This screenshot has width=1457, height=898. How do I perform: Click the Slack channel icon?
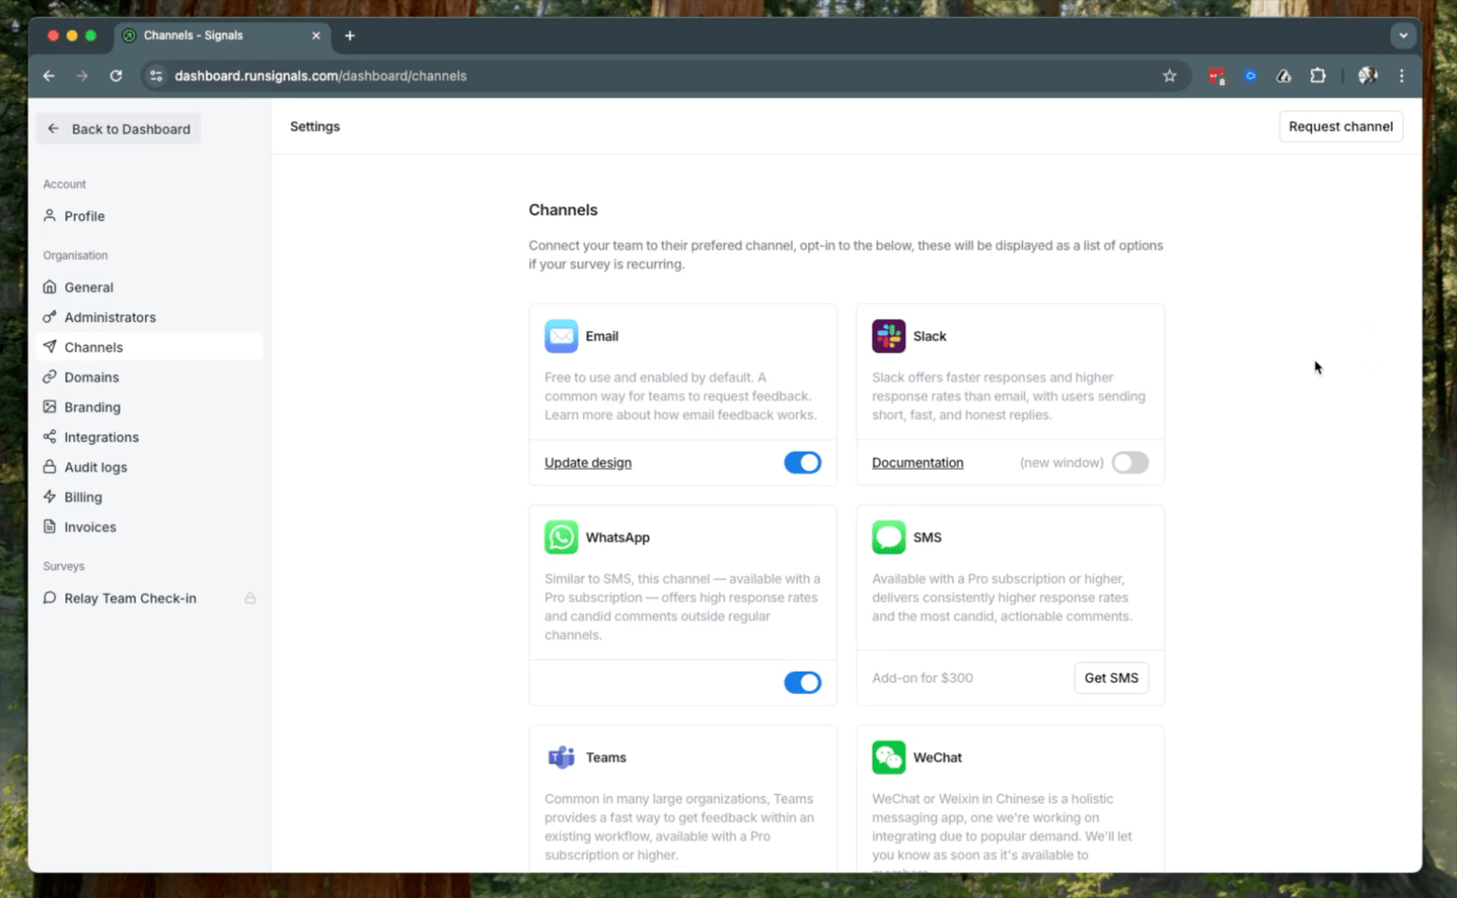[x=887, y=336]
